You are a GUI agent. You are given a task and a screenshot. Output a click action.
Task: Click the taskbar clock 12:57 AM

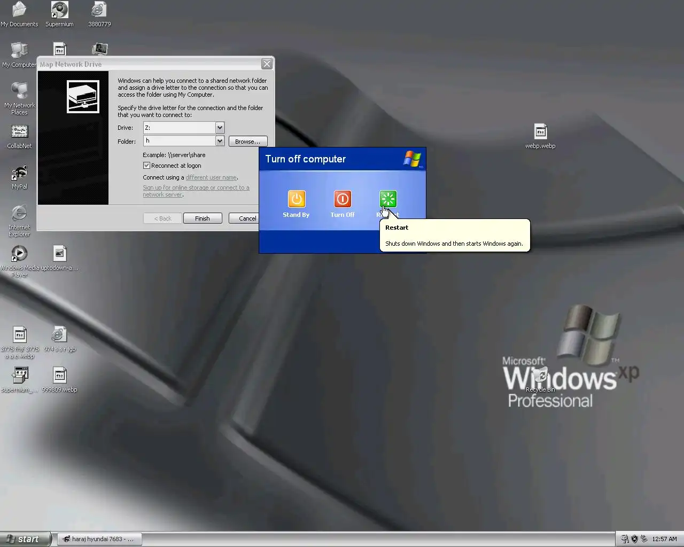[x=664, y=539]
